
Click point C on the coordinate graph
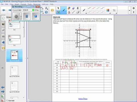point(90,38)
